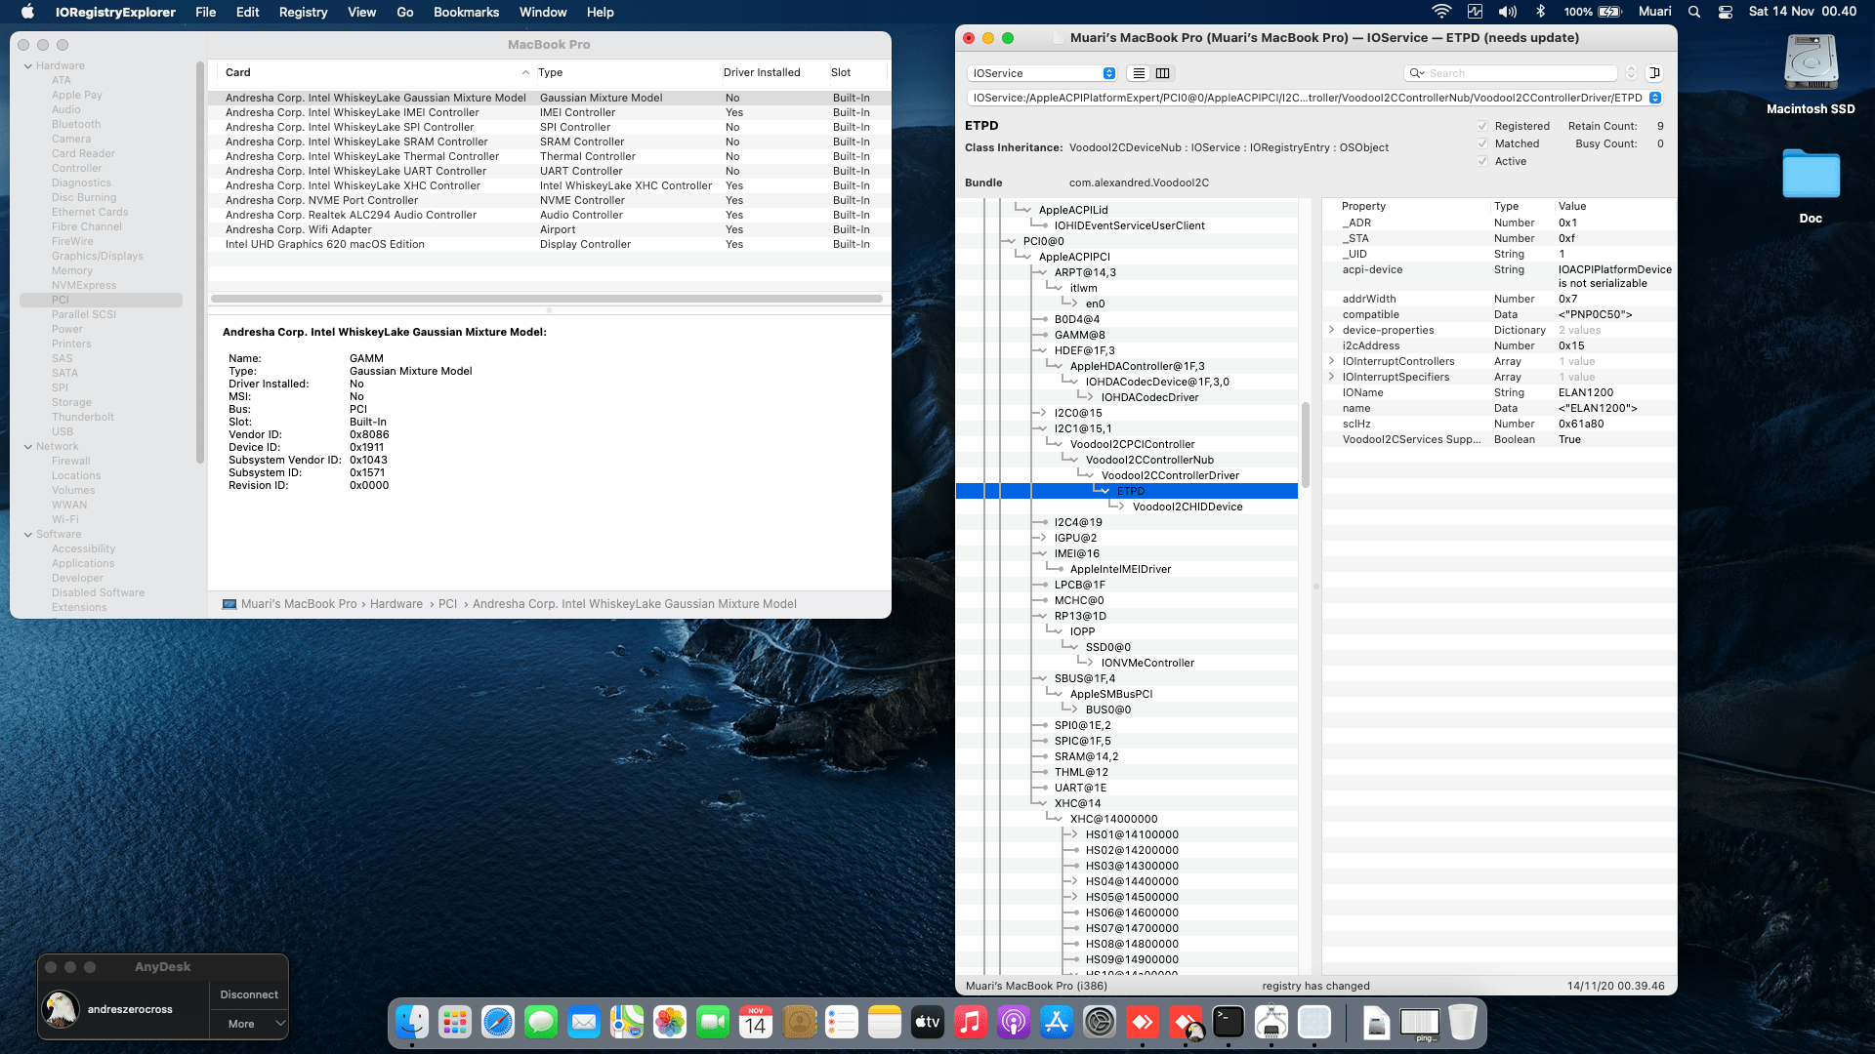Toggle the Registered checkbox
Screen dimensions: 1875x1054
click(1482, 126)
